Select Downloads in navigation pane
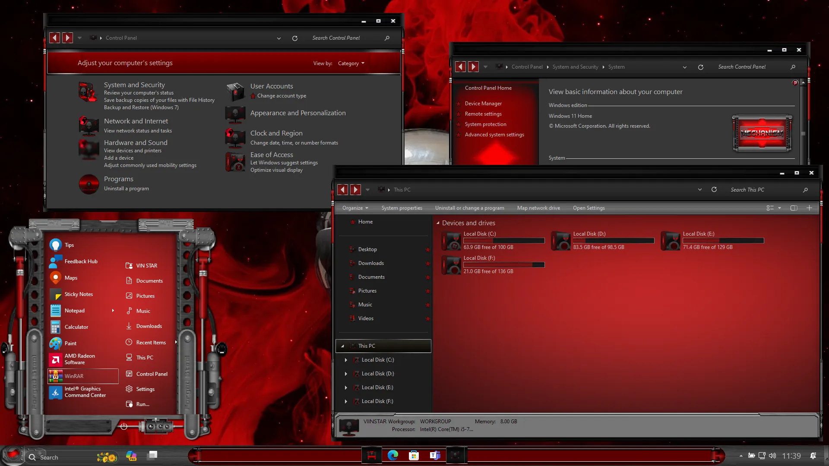829x466 pixels. [370, 263]
